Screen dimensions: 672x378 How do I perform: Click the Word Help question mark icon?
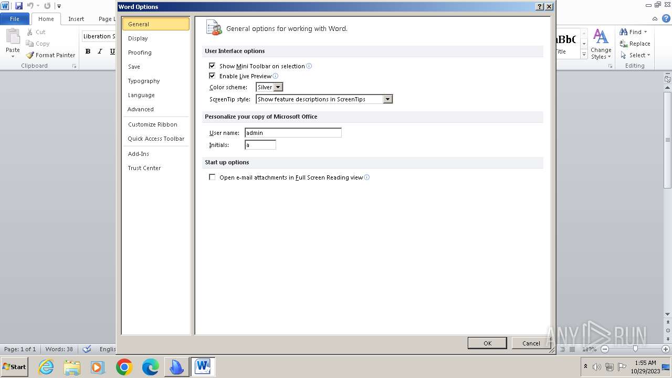(666, 19)
